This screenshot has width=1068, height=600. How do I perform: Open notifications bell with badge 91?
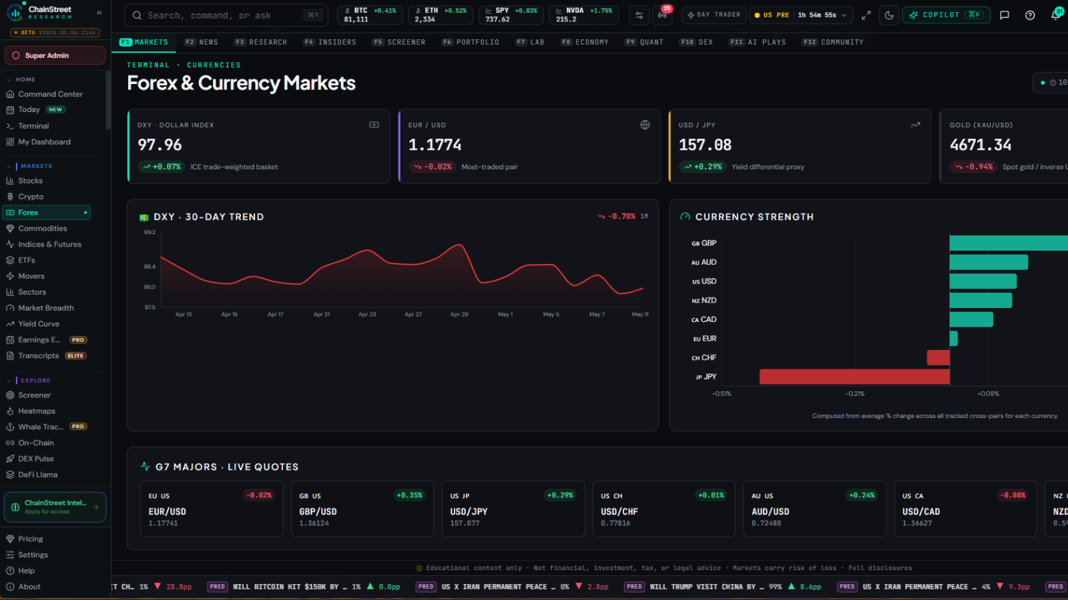(x=1055, y=15)
